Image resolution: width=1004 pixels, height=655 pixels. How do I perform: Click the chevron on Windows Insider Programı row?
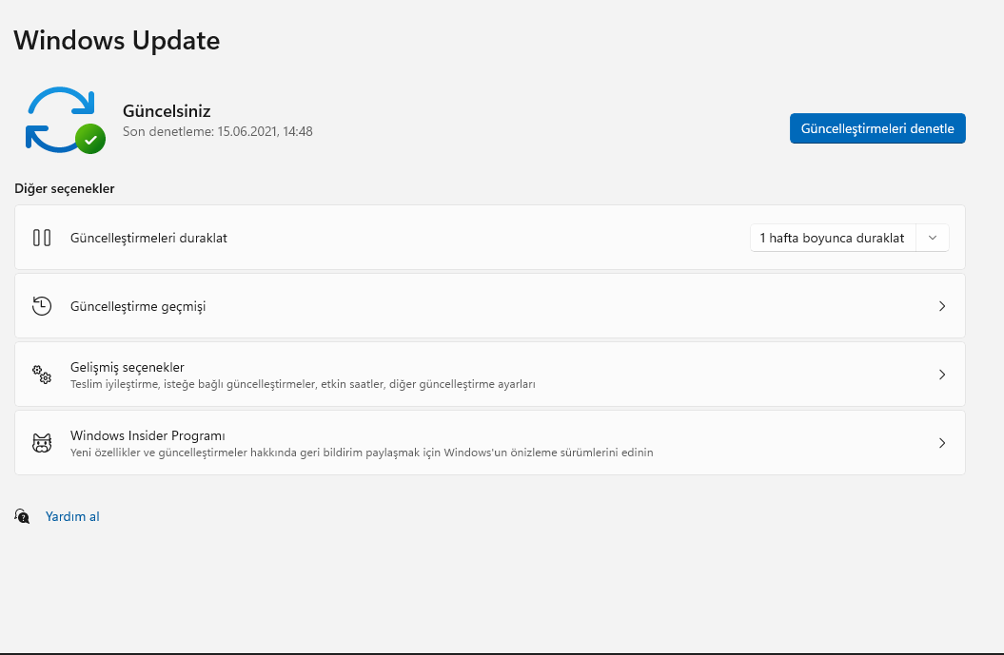942,443
